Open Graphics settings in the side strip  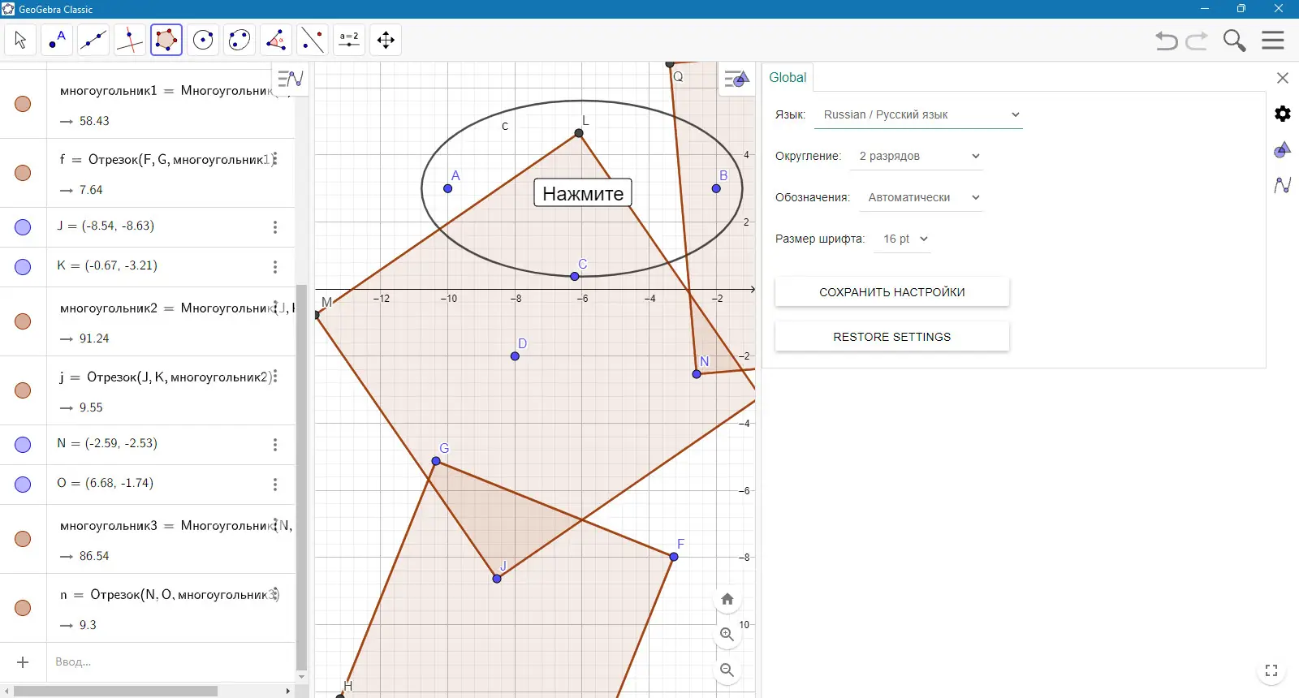point(1283,149)
